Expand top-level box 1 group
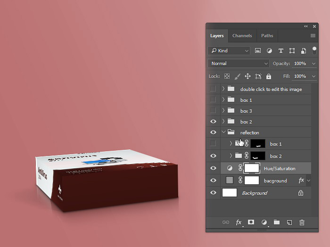The height and width of the screenshot is (247, 330). [223, 99]
